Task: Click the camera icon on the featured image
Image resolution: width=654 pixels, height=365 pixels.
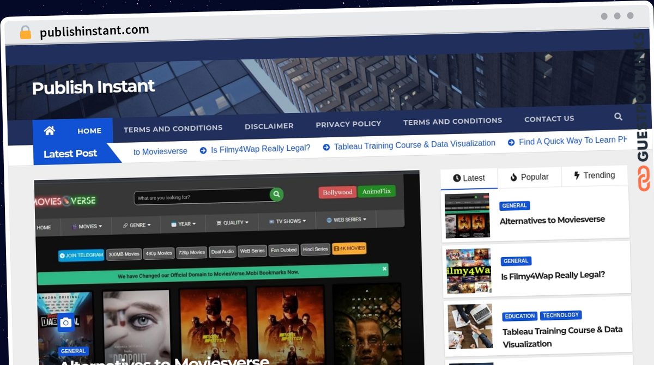Action: click(x=66, y=323)
